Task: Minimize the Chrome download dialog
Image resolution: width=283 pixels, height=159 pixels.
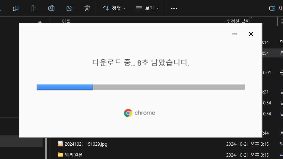Action: 235,34
